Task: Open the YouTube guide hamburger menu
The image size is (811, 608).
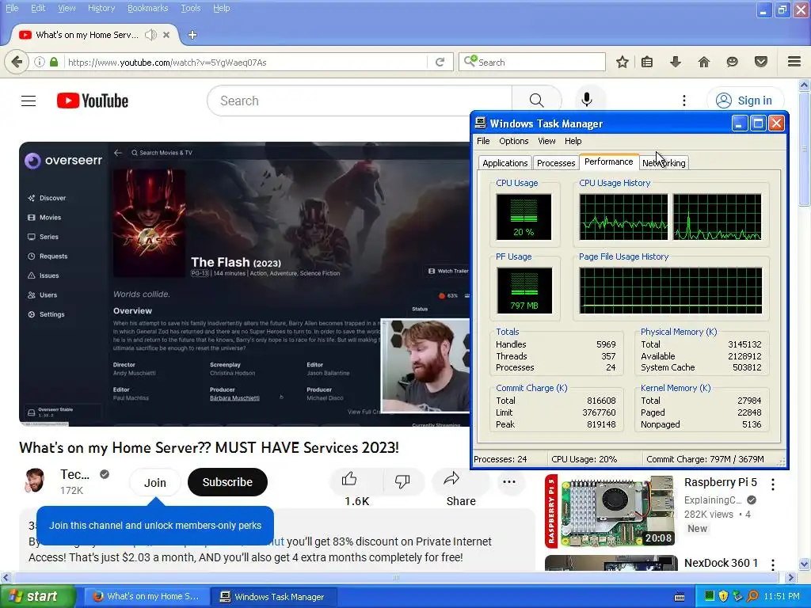Action: pyautogui.click(x=29, y=101)
